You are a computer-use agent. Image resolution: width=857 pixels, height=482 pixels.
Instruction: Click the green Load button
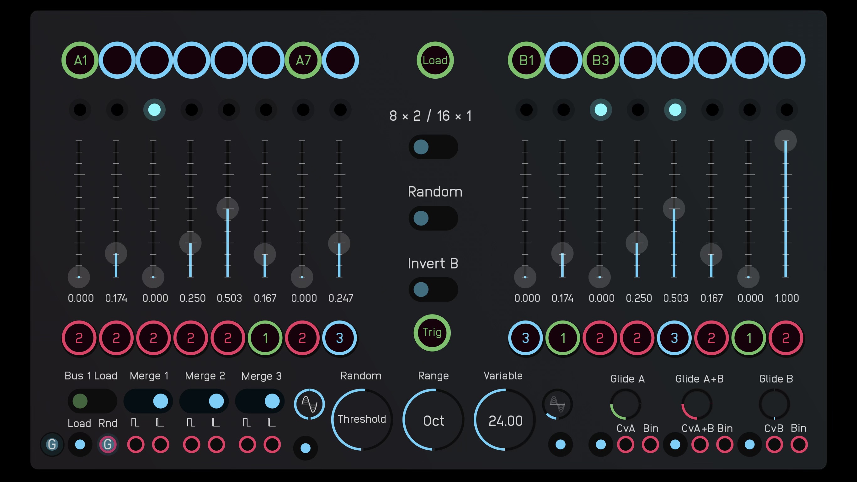[435, 60]
